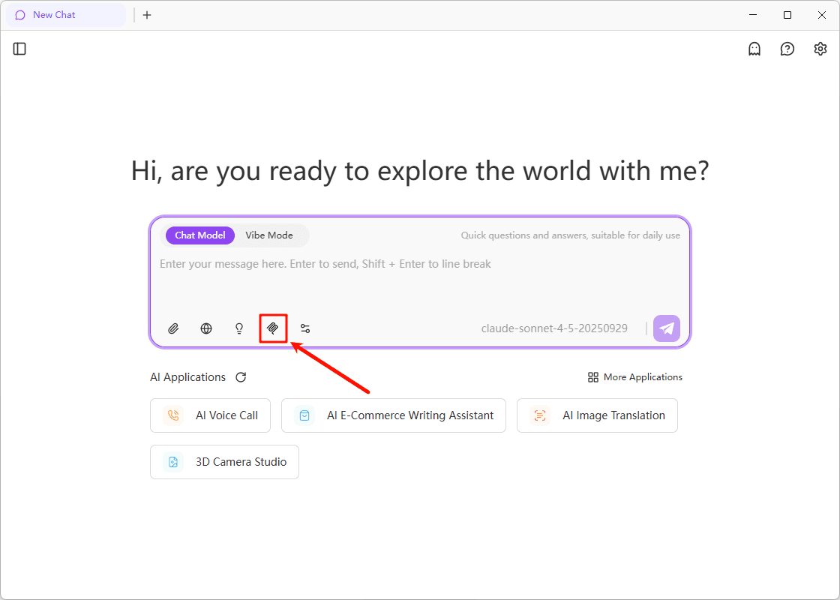Switch to the New Chat tab

point(66,14)
